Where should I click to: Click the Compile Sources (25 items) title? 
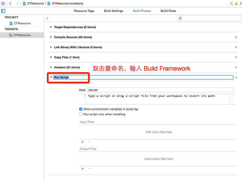(x=73, y=37)
